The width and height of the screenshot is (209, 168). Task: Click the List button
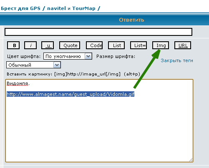[x=116, y=45]
